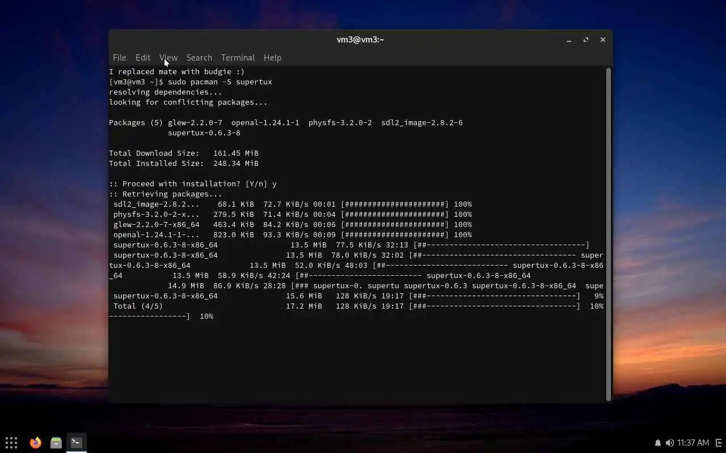Click the '[vm3@vm3 ~]$' prompt
This screenshot has height=453, width=726.
[136, 82]
